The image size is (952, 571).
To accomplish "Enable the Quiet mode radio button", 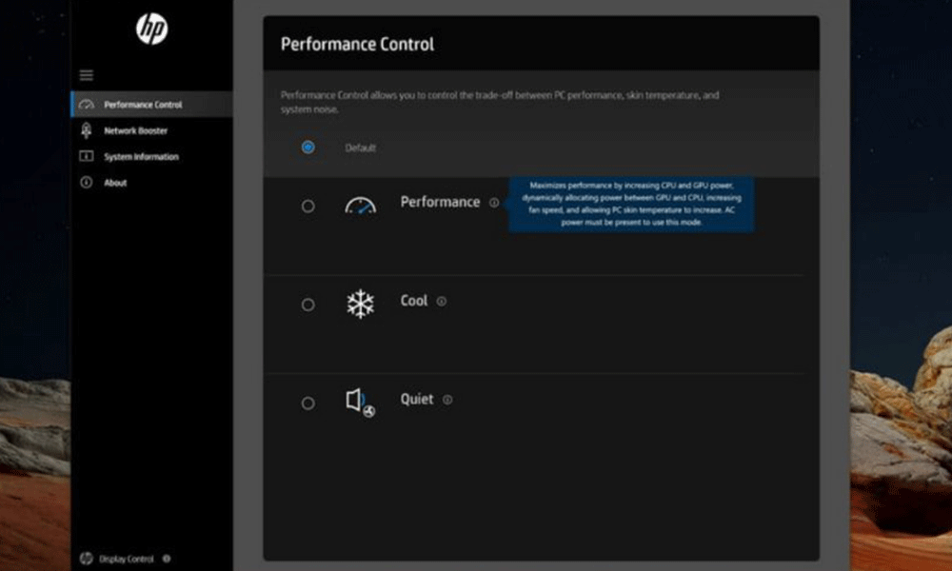I will click(307, 403).
